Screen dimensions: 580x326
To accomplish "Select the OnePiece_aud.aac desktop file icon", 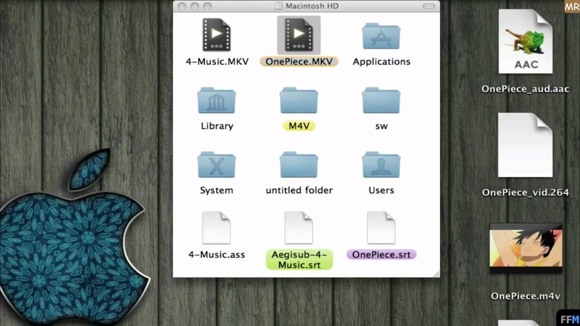I will coord(526,41).
